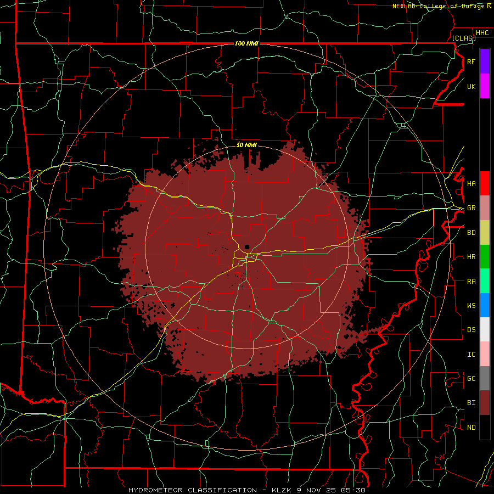The image size is (494, 494).
Task: Pick the brown BI legend swatch
Action: click(485, 403)
